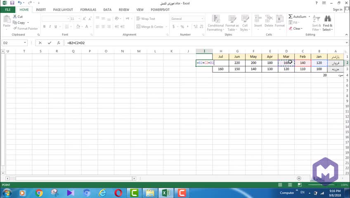Open the AutoSum dropdown arrow
Viewport: 350px width, 198px height.
pyautogui.click(x=309, y=16)
